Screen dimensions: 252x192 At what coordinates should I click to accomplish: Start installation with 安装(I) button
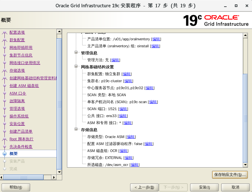pos(204,187)
